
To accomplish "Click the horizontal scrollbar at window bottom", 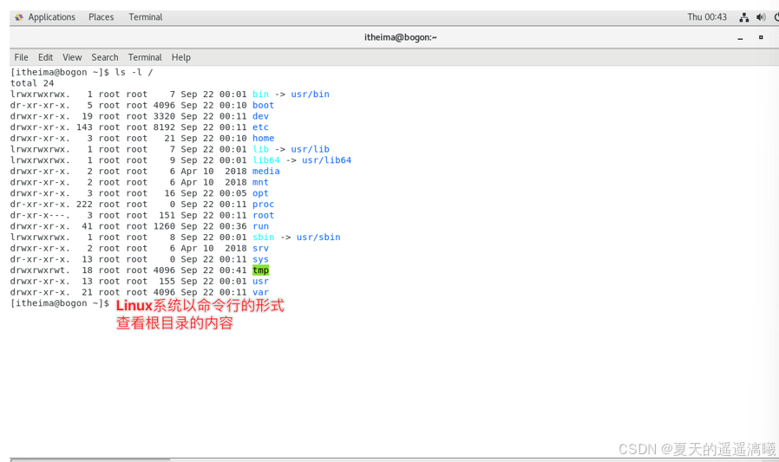I will (x=90, y=460).
